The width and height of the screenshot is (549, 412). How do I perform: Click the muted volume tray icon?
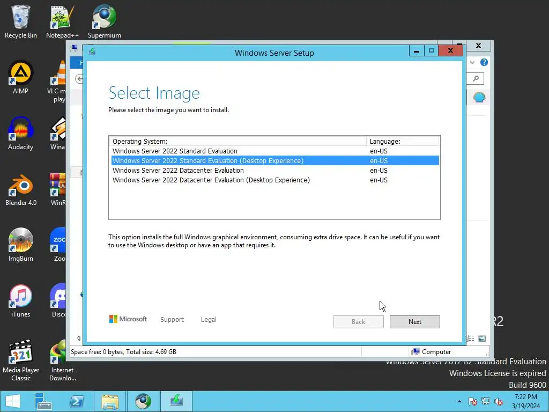point(499,401)
